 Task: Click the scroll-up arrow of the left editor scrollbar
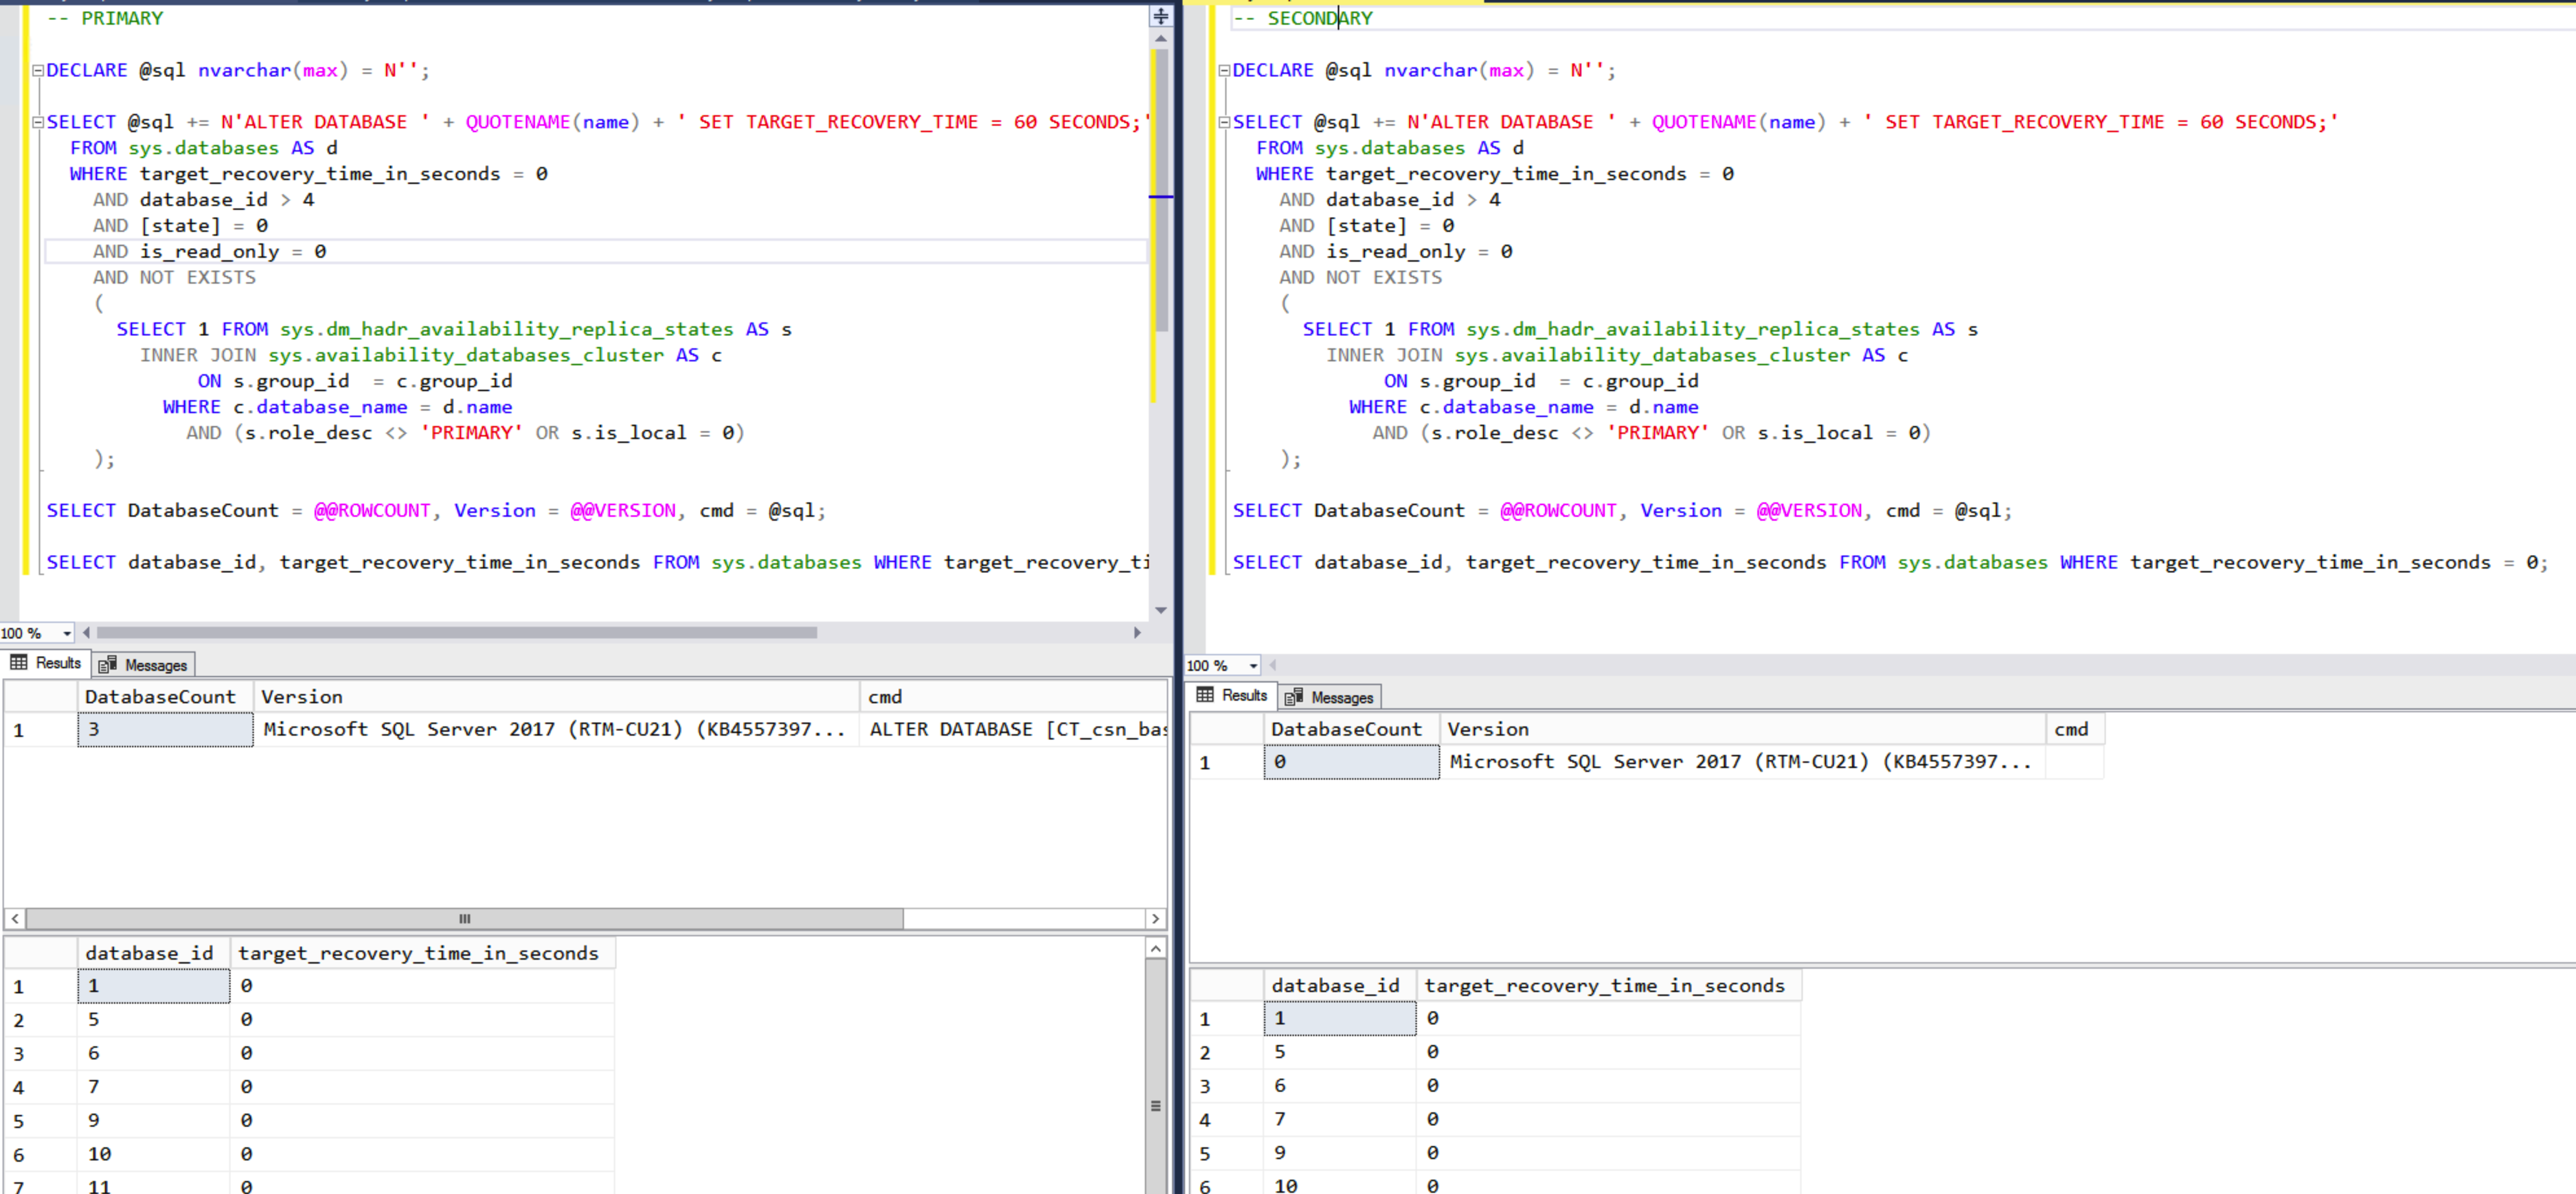pyautogui.click(x=1160, y=39)
